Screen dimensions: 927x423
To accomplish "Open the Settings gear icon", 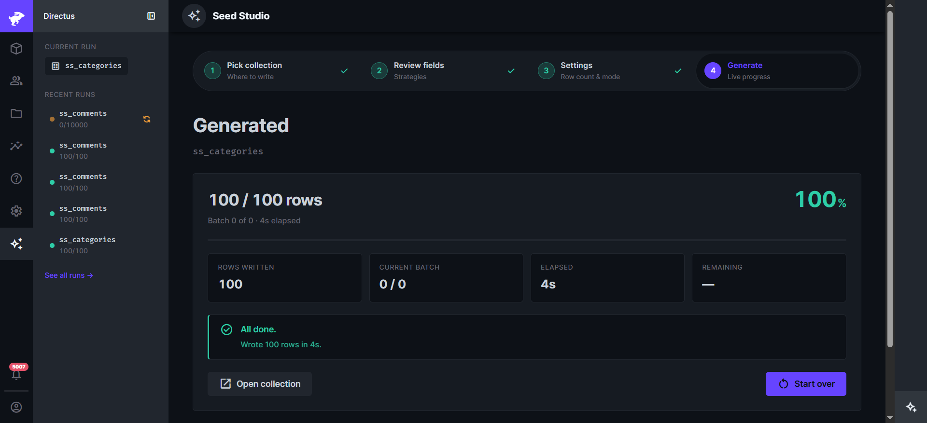I will point(16,211).
